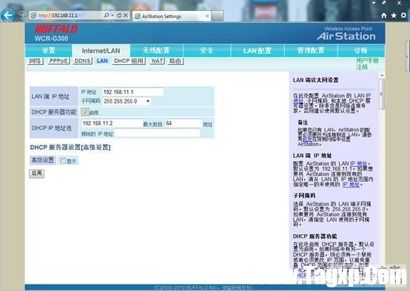Open the NAT sub-tab

[x=157, y=61]
